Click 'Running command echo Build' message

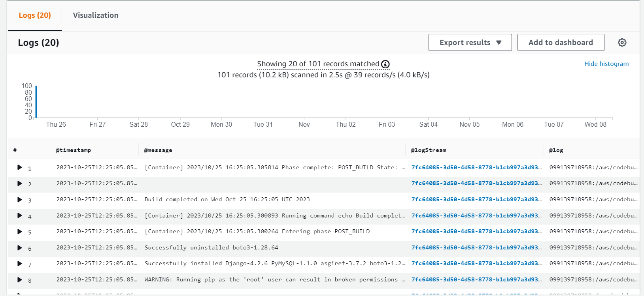(x=275, y=215)
